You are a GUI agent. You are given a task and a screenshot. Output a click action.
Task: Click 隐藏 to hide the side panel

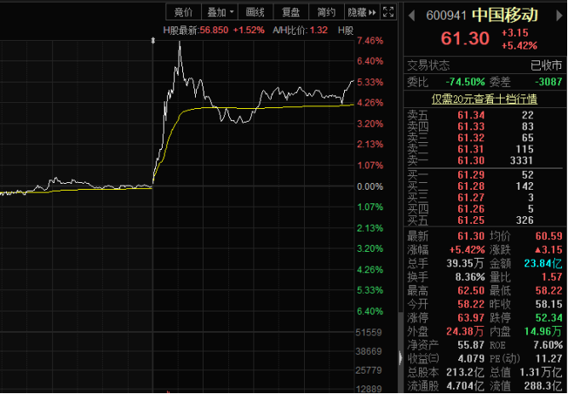pos(362,12)
